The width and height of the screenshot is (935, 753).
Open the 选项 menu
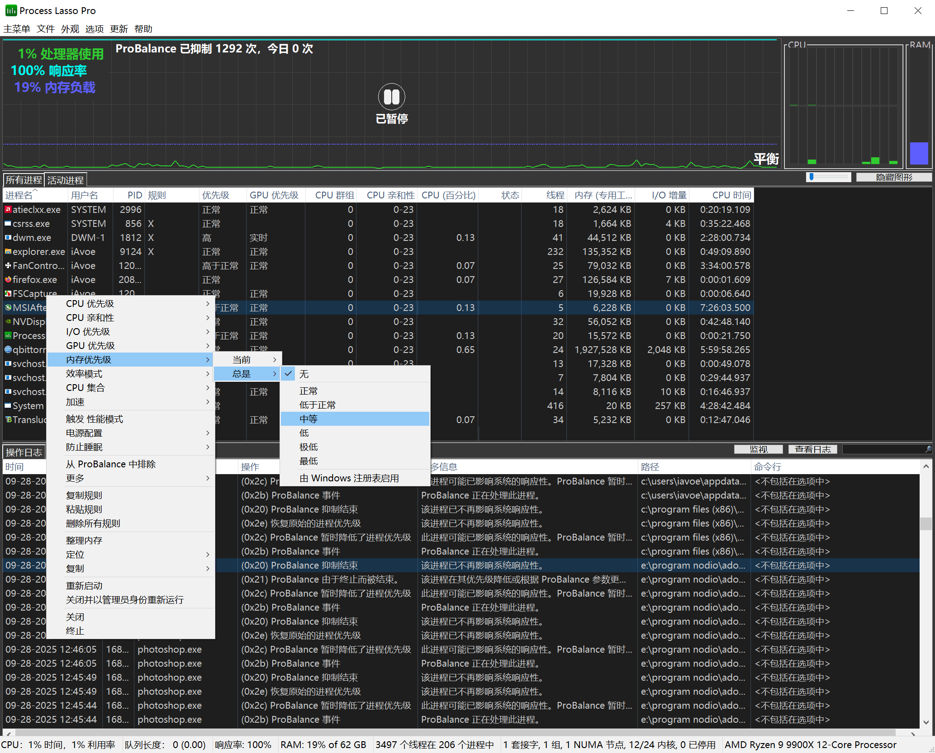(94, 29)
